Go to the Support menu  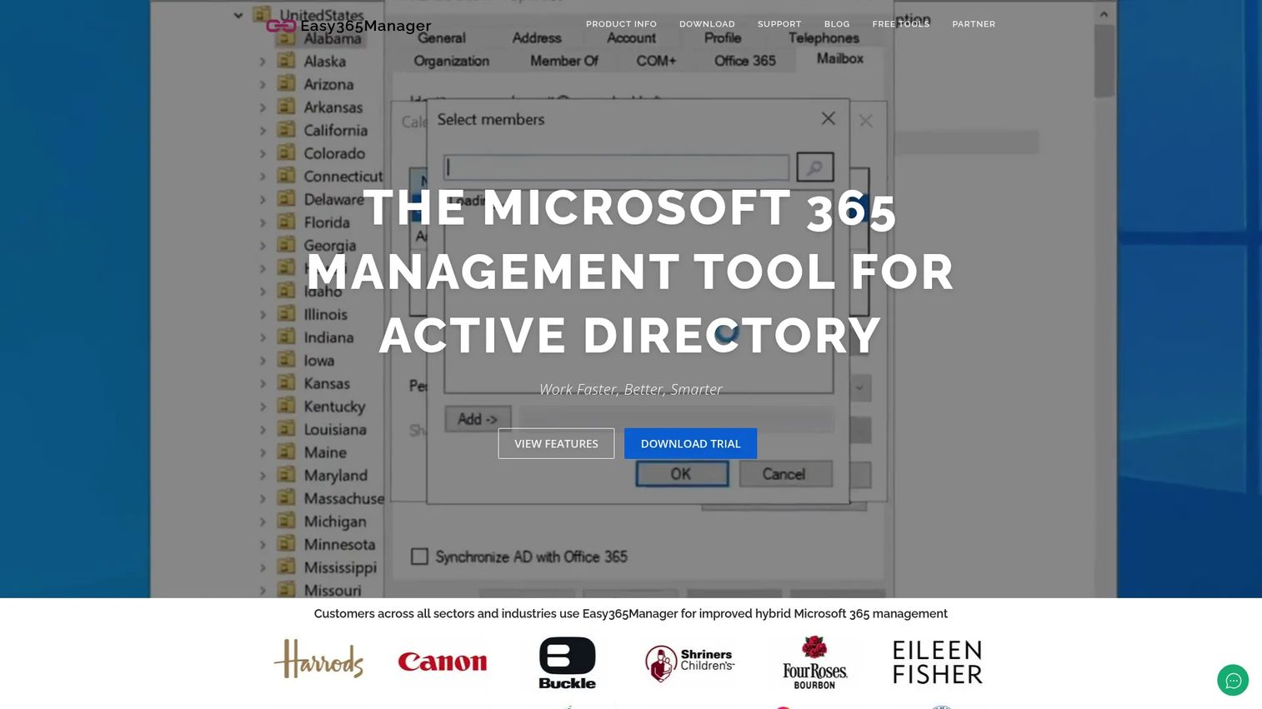(x=779, y=24)
